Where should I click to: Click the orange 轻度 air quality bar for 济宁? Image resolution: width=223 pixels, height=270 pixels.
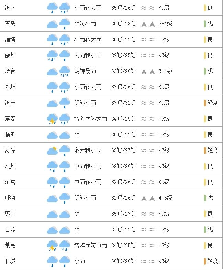click(x=205, y=103)
